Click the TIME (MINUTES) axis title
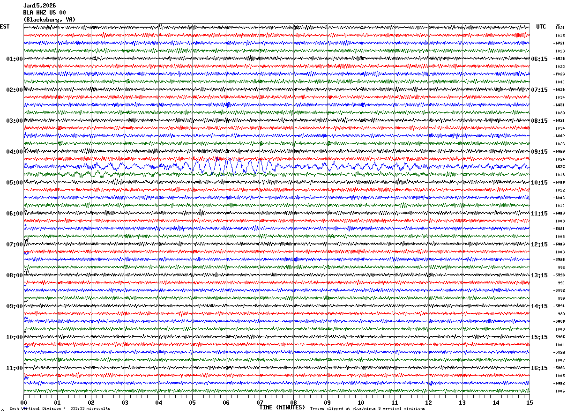This screenshot has height=415, width=567. (x=282, y=408)
